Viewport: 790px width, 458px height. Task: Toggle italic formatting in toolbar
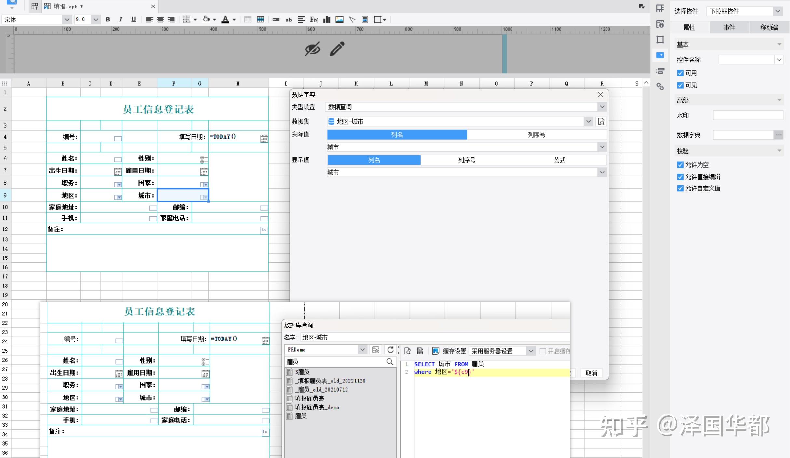(121, 20)
